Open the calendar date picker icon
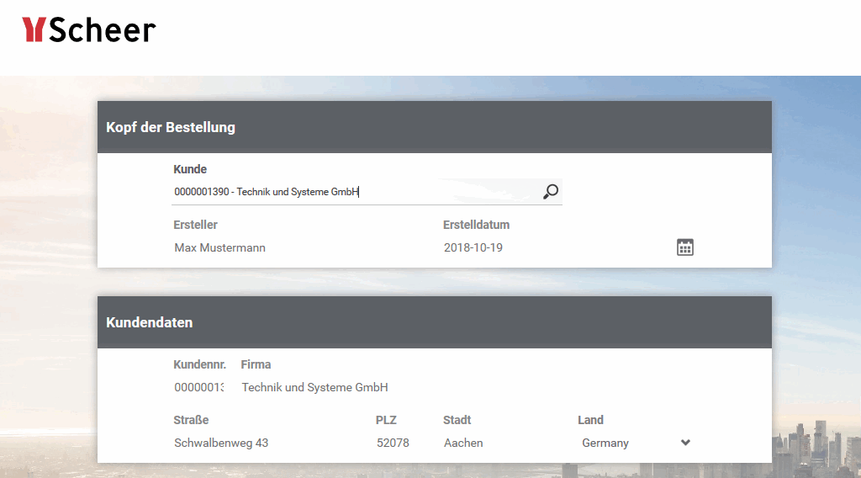This screenshot has width=861, height=478. tap(685, 247)
